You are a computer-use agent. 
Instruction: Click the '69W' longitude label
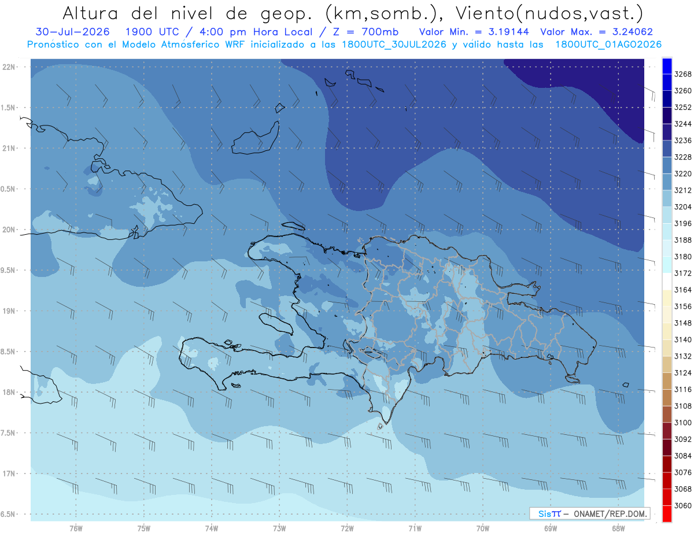click(551, 528)
